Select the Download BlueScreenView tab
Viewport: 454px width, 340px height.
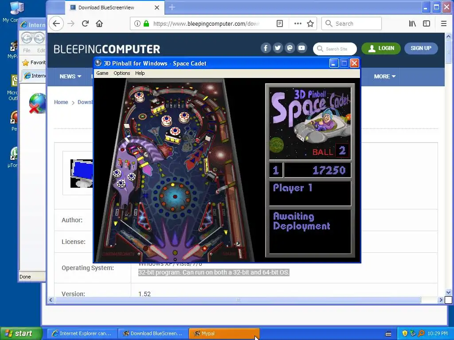pos(115,8)
